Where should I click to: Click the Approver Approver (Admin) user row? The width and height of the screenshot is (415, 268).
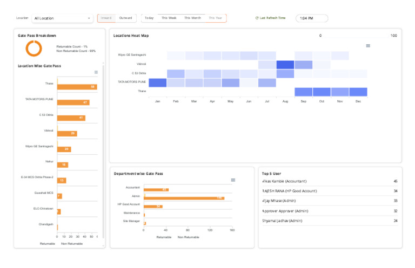(330, 211)
